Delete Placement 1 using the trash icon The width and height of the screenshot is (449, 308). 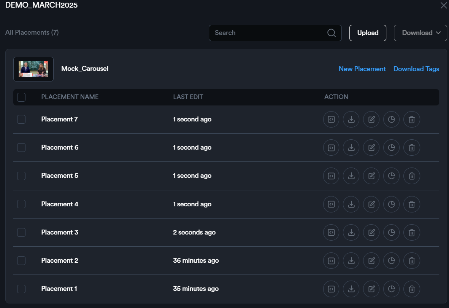[412, 289]
